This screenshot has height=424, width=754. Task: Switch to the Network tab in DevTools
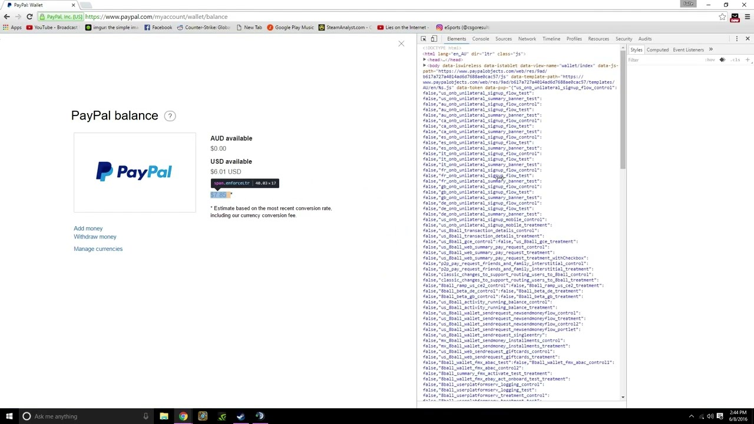click(x=527, y=39)
